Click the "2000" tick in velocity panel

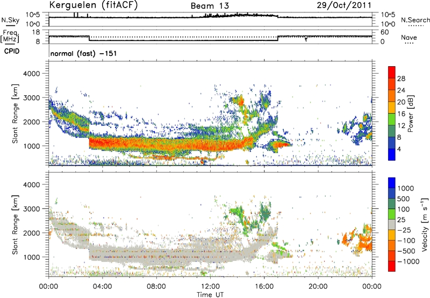click(x=31, y=233)
